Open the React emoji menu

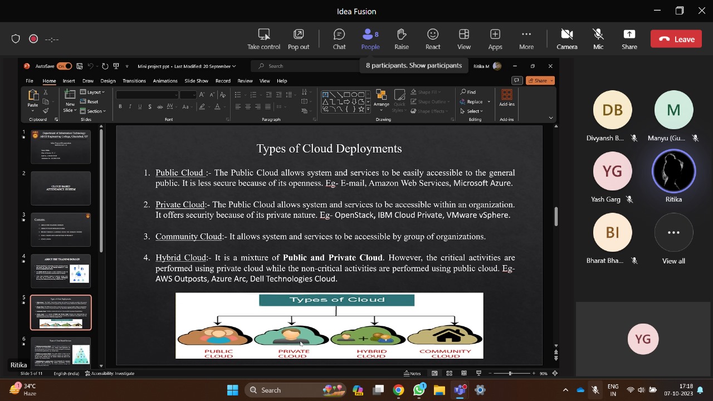[x=432, y=39]
